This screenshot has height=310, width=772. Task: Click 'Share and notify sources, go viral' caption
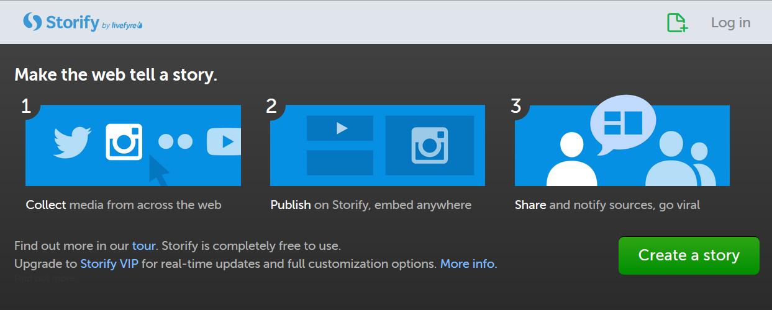(607, 205)
